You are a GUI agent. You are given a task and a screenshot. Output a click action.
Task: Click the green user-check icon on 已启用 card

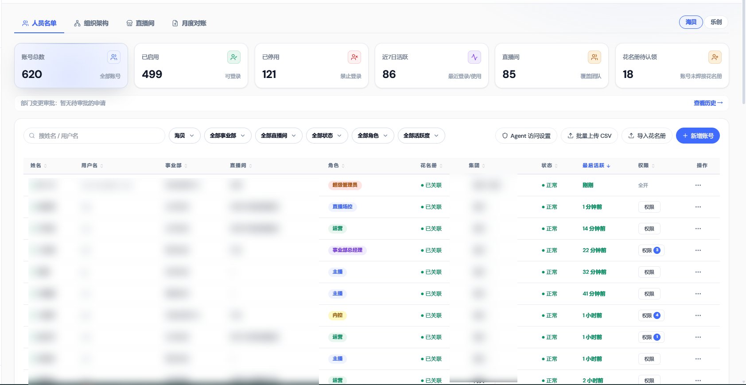click(x=234, y=57)
